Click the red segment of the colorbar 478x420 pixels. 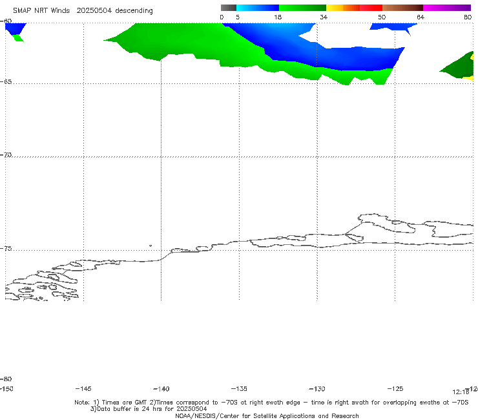point(371,8)
